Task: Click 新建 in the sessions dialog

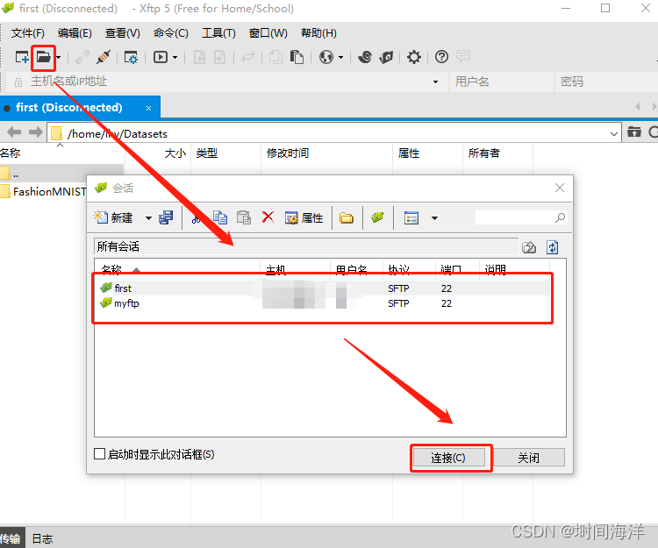Action: point(115,217)
